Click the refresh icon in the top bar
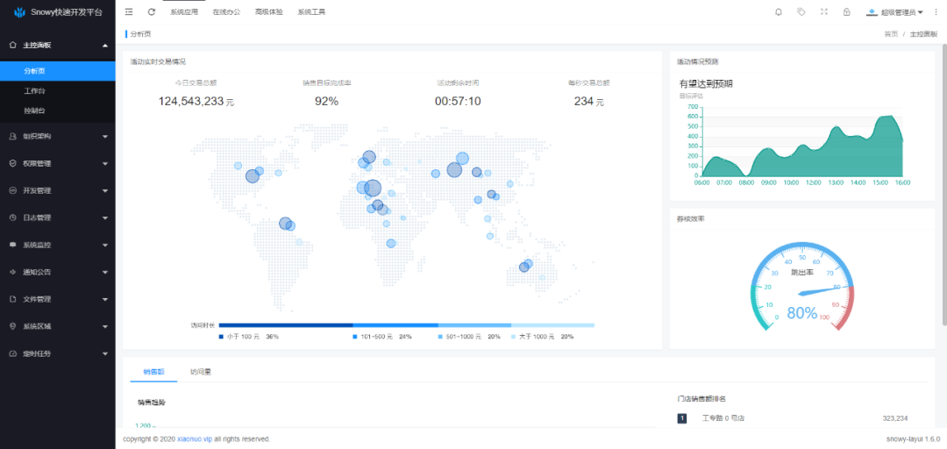The height and width of the screenshot is (449, 947). click(152, 12)
